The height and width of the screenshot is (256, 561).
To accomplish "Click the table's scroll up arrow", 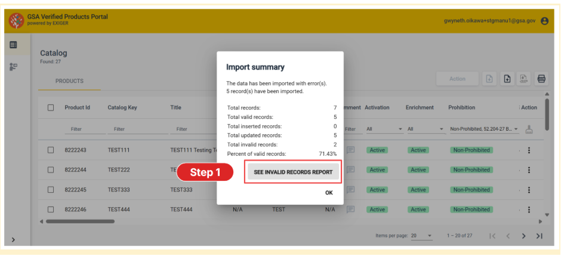I will [546, 94].
